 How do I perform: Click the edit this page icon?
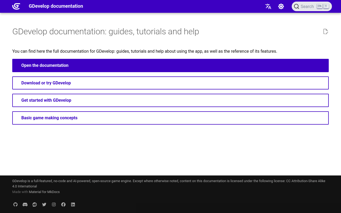tap(326, 32)
